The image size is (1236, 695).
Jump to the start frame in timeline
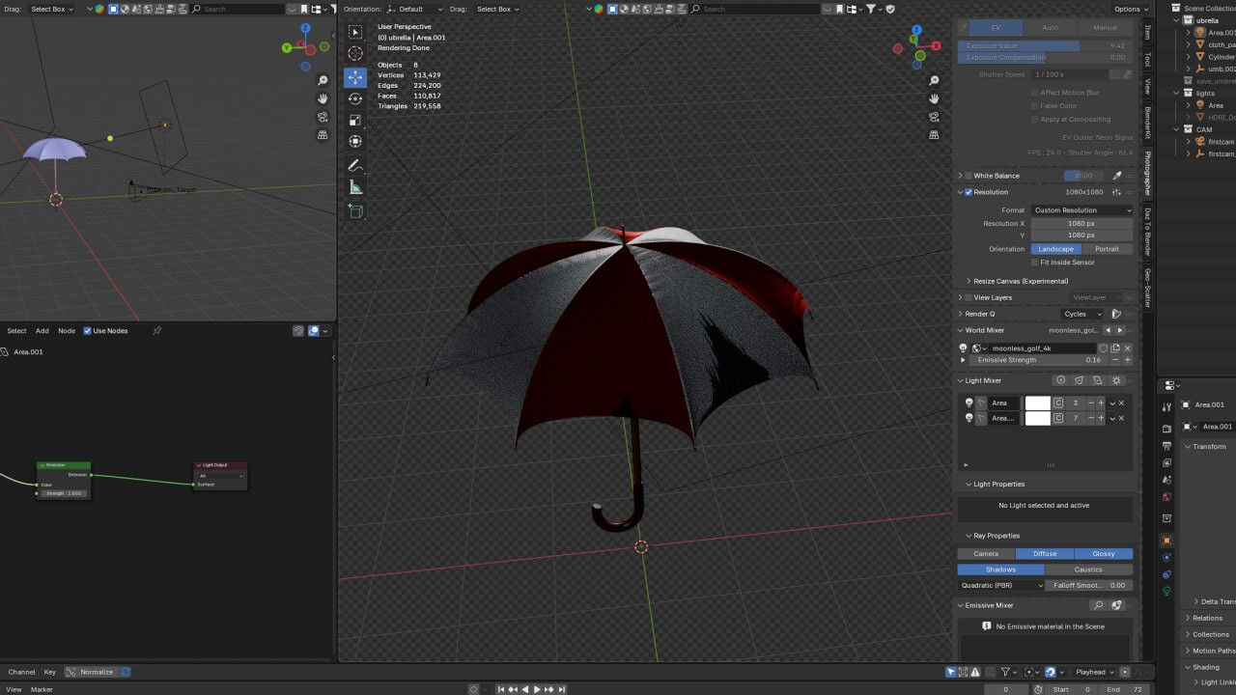pyautogui.click(x=501, y=689)
